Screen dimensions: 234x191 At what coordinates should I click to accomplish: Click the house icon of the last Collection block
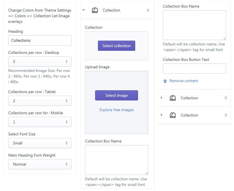pos(173,115)
